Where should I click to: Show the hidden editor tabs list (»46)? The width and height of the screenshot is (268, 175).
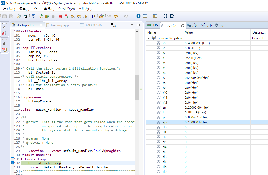click(113, 25)
